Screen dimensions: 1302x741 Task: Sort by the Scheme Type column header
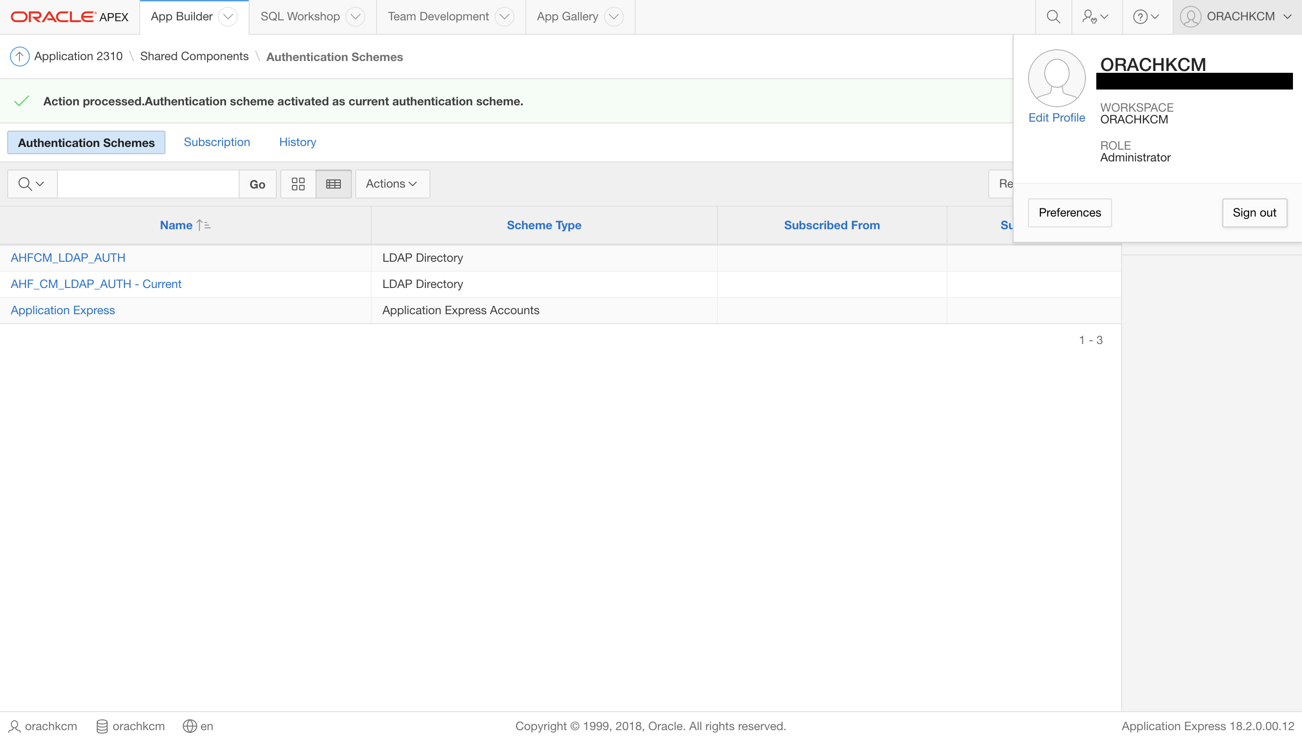point(544,225)
